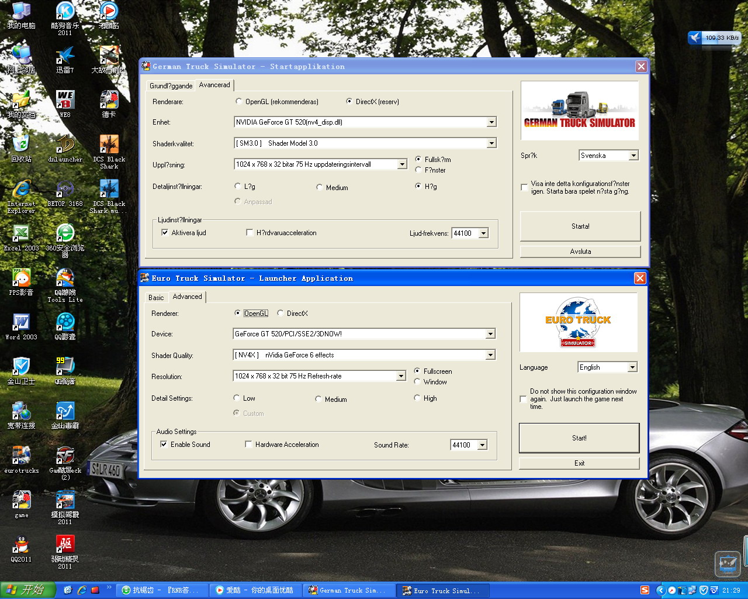The width and height of the screenshot is (748, 599).
Task: Open the PPS影音 desktop shortcut
Action: [21, 283]
